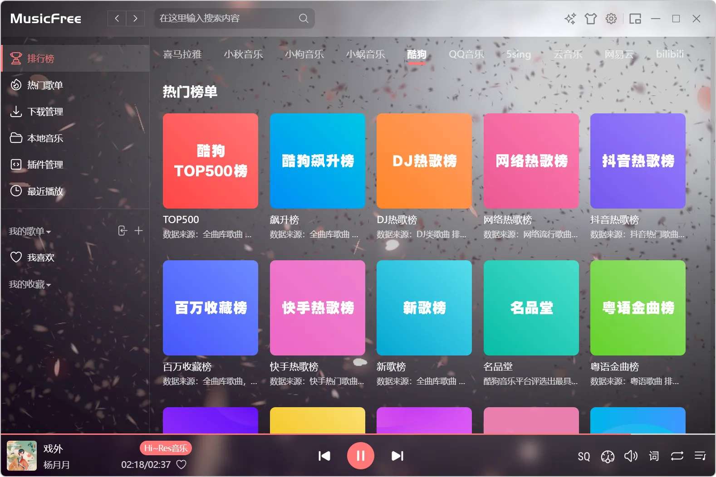Go to 下载管理 download manager
The height and width of the screenshot is (477, 716).
tap(75, 112)
